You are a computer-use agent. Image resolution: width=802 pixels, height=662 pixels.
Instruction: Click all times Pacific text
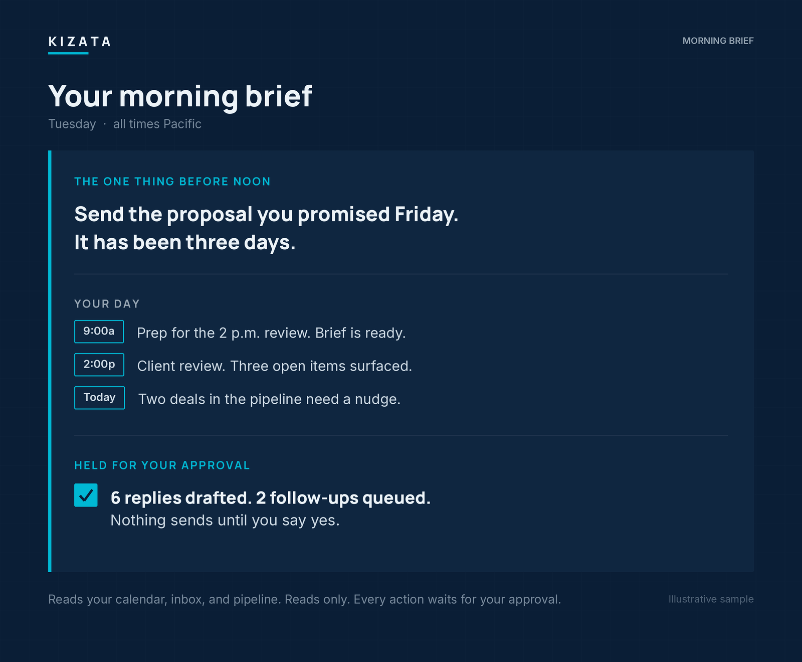pyautogui.click(x=157, y=124)
